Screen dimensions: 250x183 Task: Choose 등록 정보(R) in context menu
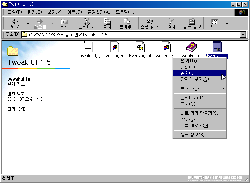[200, 135]
